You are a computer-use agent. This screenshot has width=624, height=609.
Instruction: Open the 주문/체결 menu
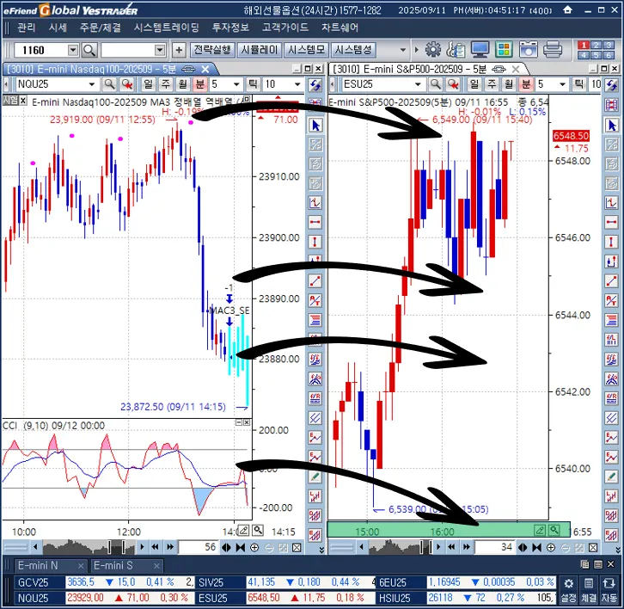click(101, 28)
